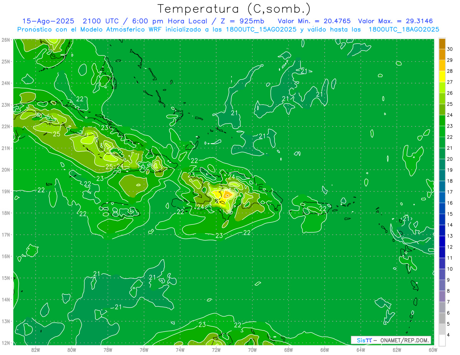Click 'Valor Min. = 20.4765' text

314,21
